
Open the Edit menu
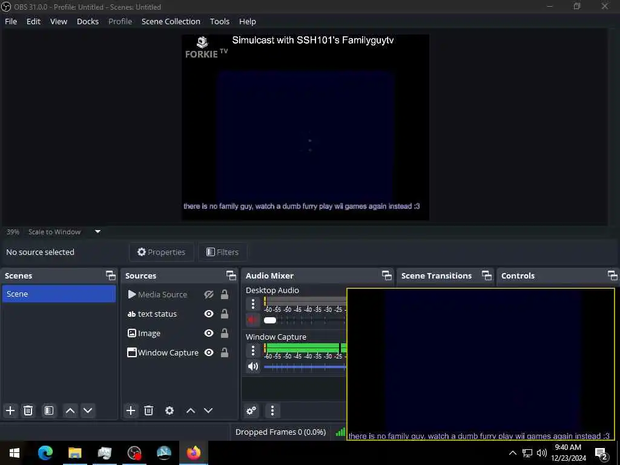[33, 21]
